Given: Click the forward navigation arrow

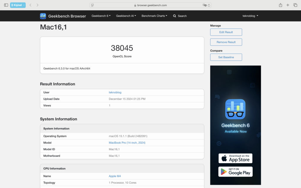Looking at the screenshot, I should tap(37, 5).
